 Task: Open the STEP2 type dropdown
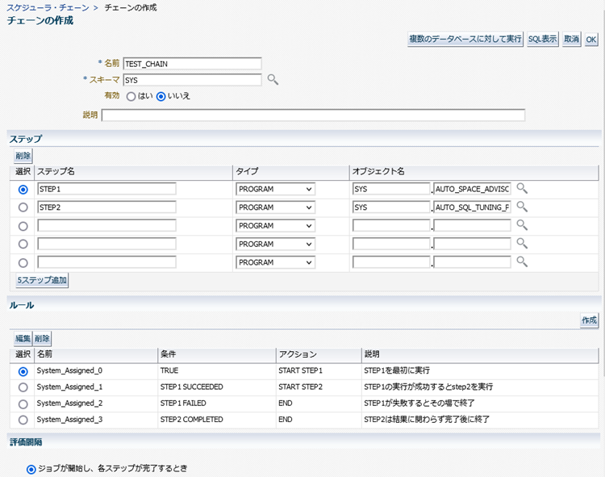point(275,207)
